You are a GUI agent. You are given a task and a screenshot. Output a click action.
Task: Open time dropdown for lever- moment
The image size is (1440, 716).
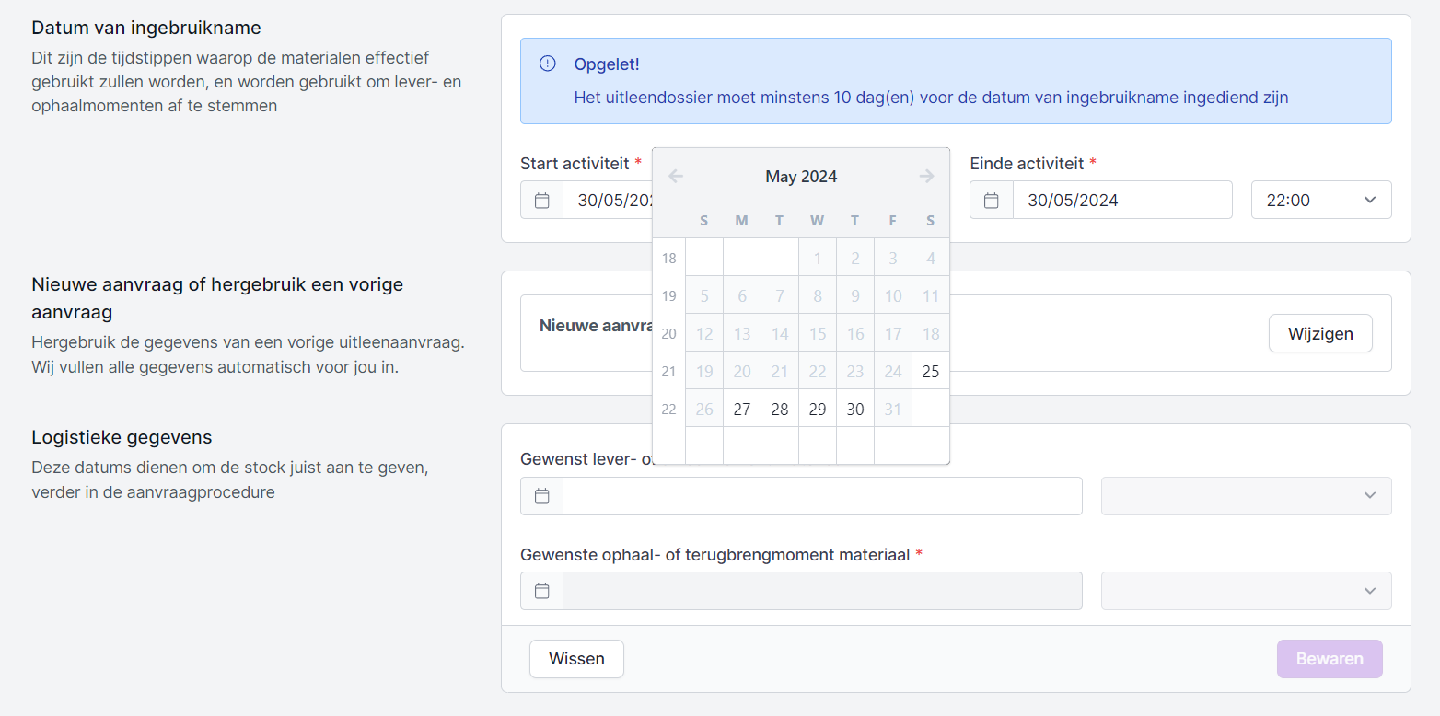pyautogui.click(x=1246, y=496)
